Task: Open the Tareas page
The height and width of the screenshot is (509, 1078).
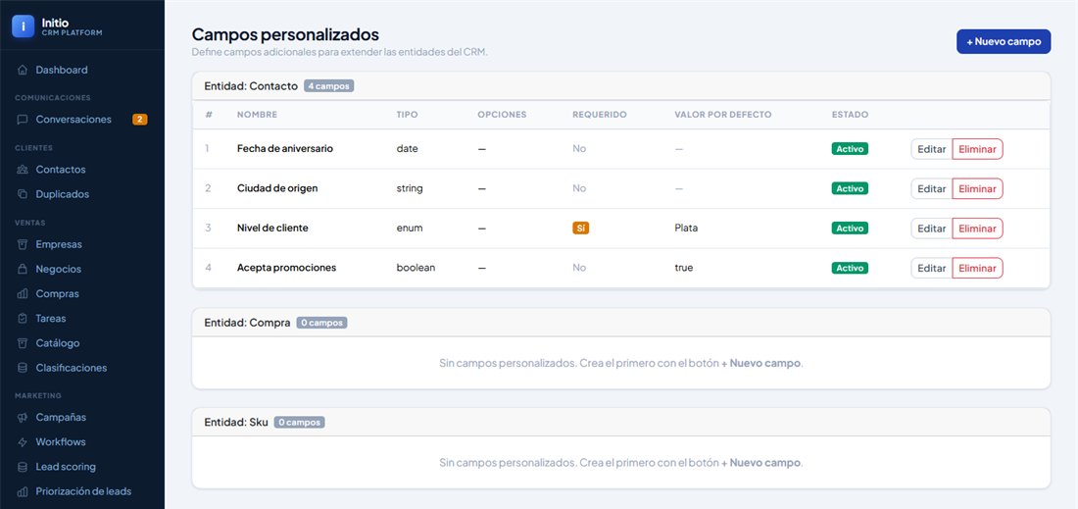Action: [x=82, y=319]
